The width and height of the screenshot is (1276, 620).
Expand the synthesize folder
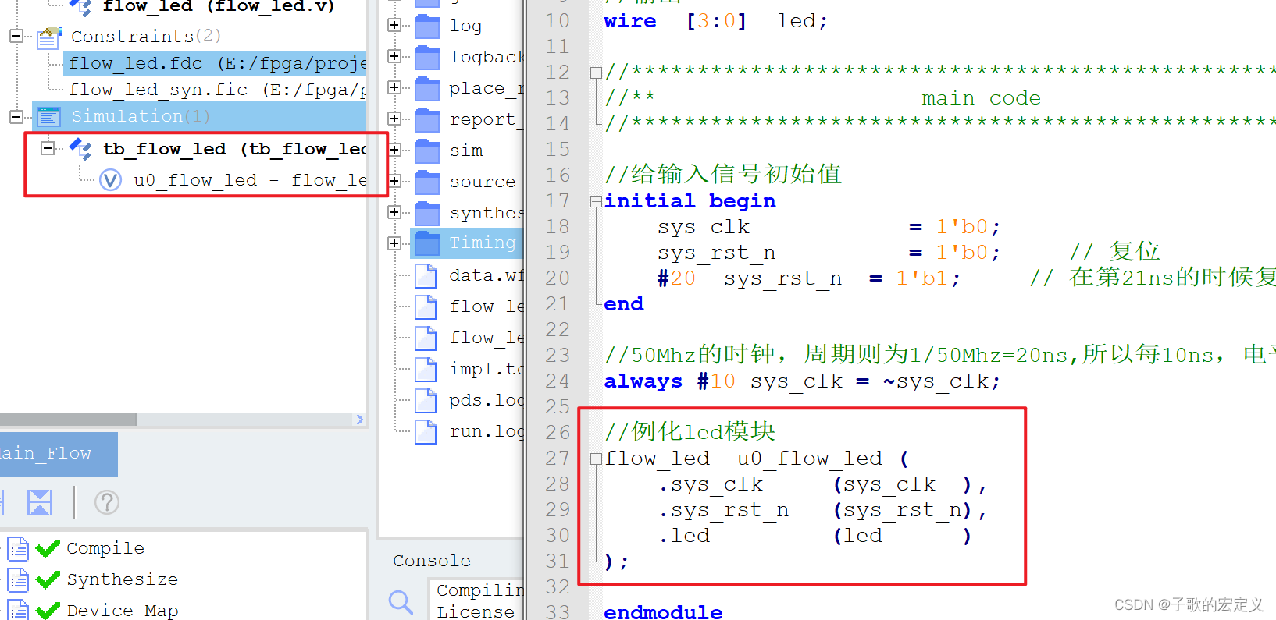[394, 212]
